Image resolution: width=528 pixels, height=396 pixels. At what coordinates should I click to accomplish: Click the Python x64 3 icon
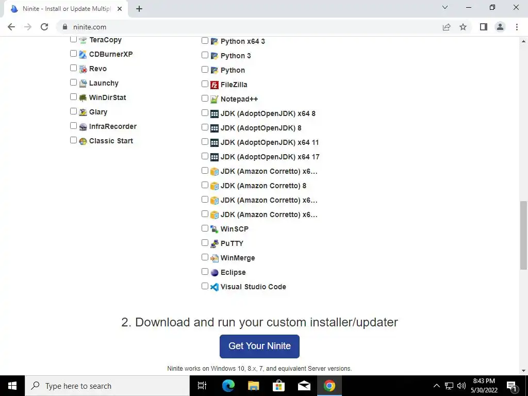click(x=214, y=41)
